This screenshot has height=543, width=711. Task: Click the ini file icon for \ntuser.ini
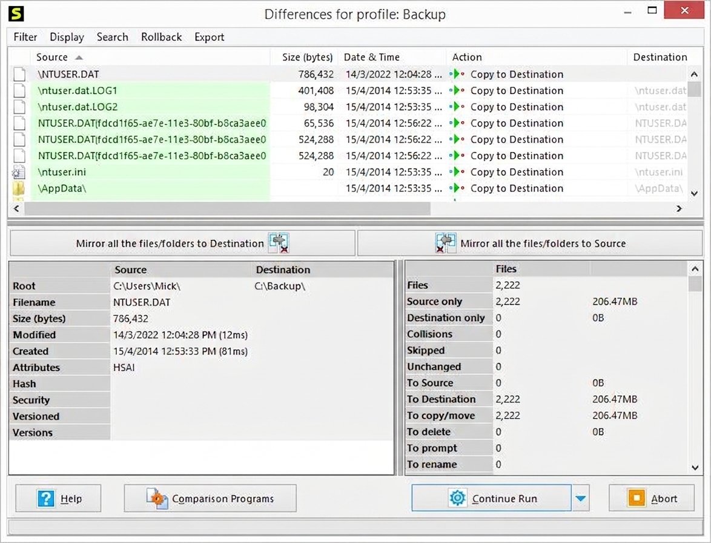point(19,172)
